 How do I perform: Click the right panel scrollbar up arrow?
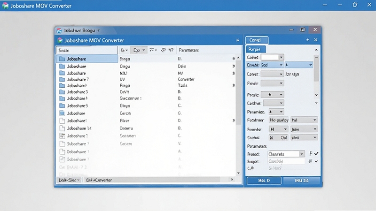point(316,50)
